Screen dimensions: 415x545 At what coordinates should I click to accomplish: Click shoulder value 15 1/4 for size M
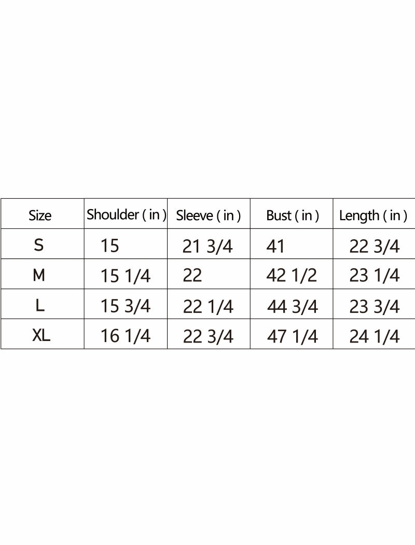(126, 276)
